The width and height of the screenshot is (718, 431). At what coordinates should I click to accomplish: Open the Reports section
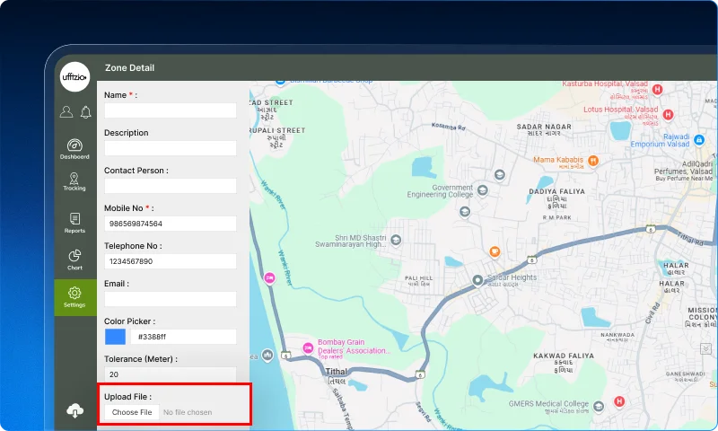(x=74, y=223)
